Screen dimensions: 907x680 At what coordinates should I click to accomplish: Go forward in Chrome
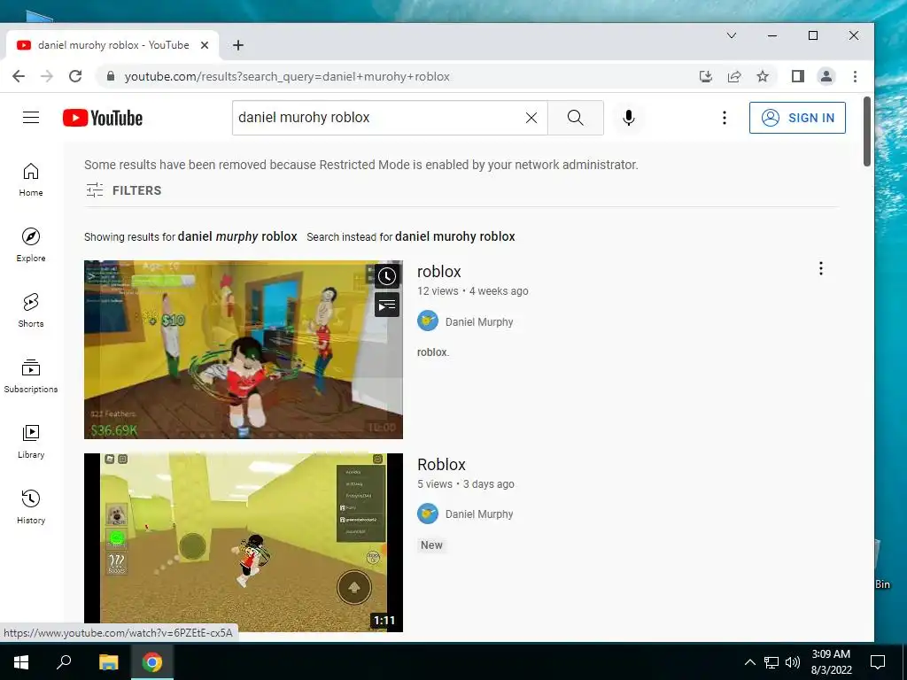[47, 76]
